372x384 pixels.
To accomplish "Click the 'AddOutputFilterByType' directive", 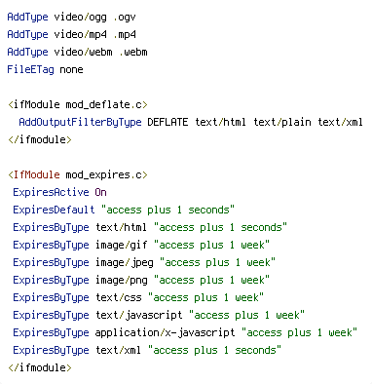I will click(80, 122).
